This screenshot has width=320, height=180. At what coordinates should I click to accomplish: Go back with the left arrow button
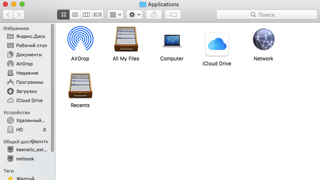click(x=8, y=15)
